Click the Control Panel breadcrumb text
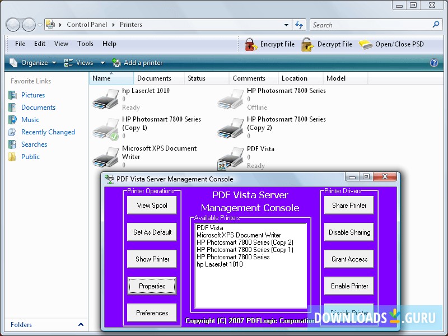448x336 pixels. point(87,25)
